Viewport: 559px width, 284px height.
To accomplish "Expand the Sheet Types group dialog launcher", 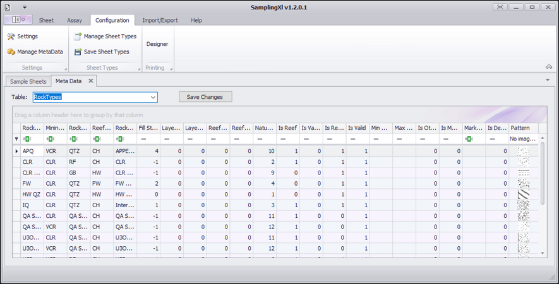I will pos(139,69).
